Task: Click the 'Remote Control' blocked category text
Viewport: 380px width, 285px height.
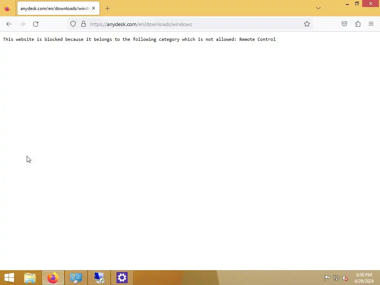Action: pyautogui.click(x=258, y=39)
